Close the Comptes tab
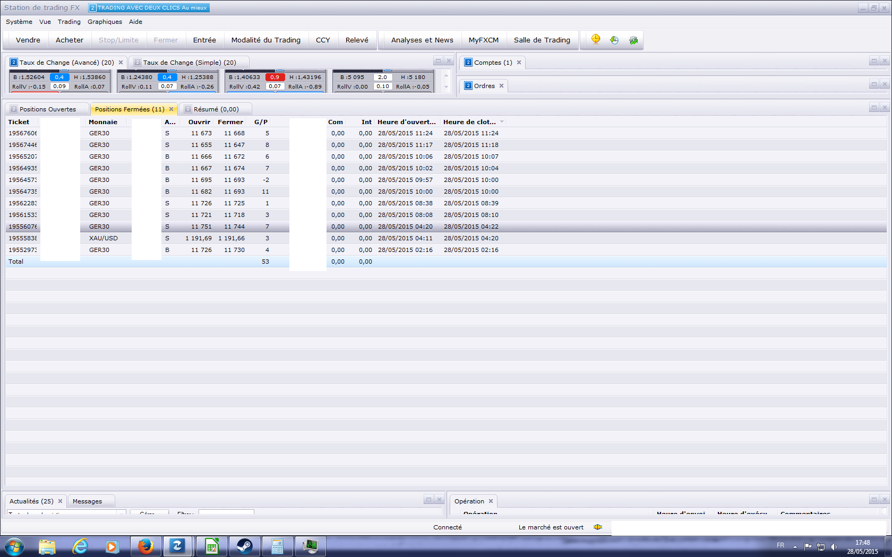This screenshot has width=892, height=557. pos(519,63)
